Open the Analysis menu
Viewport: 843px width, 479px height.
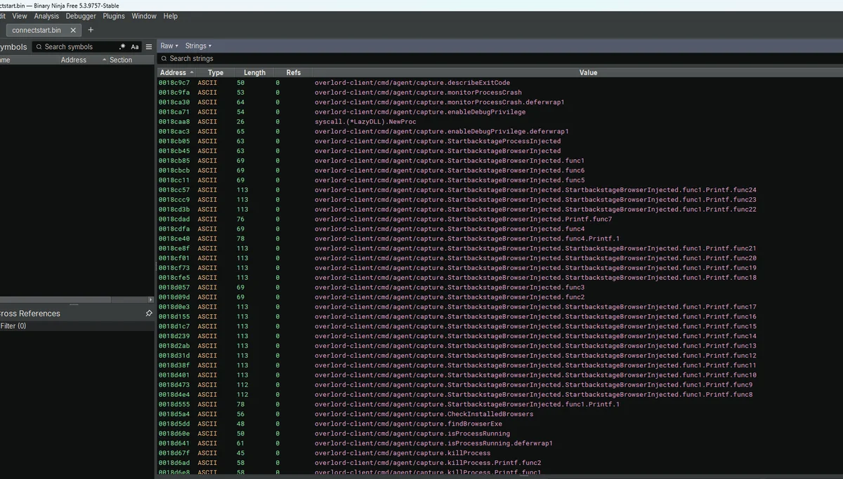coord(46,16)
